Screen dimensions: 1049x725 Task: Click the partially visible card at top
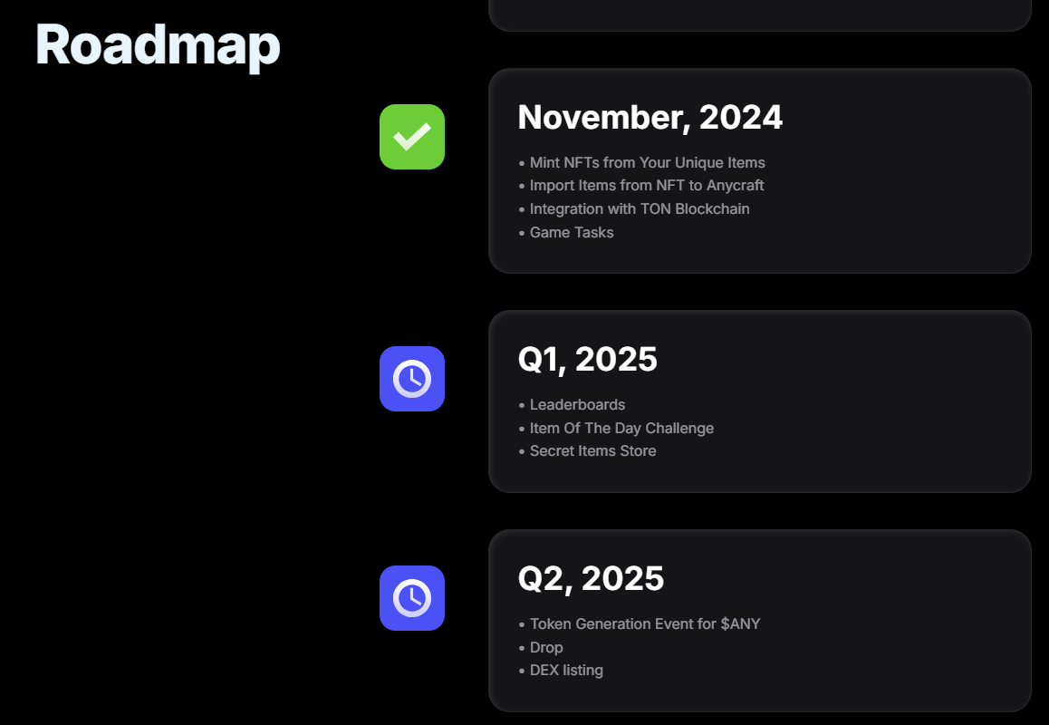click(x=759, y=14)
